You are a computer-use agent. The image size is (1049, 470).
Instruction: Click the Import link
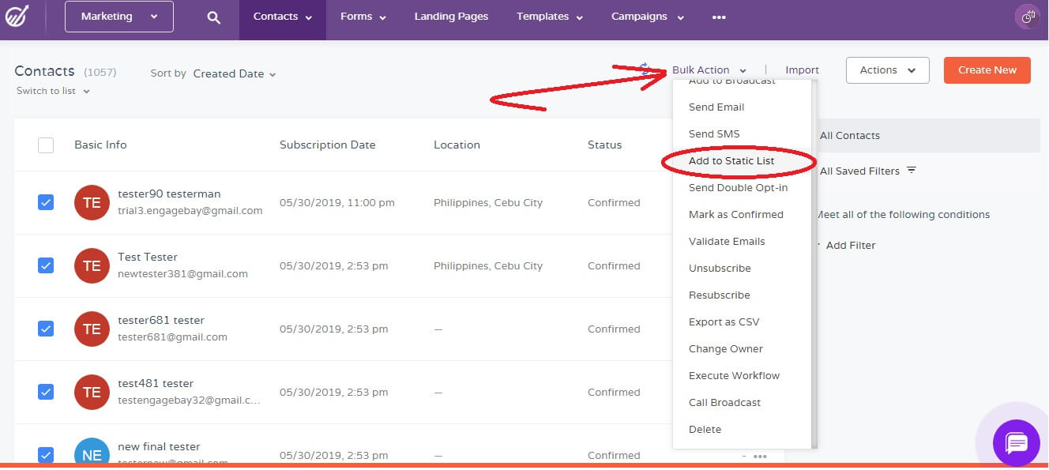click(x=802, y=70)
